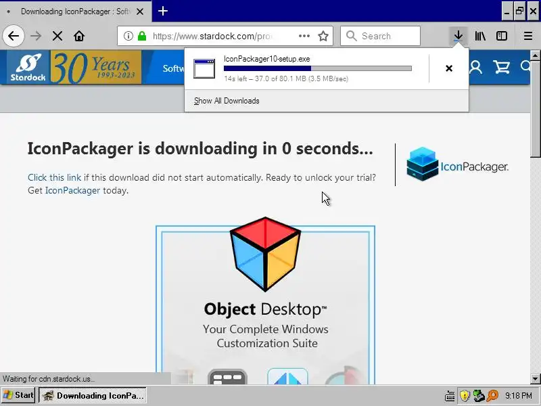Click the vertical scrollbar thumb

coord(535,109)
